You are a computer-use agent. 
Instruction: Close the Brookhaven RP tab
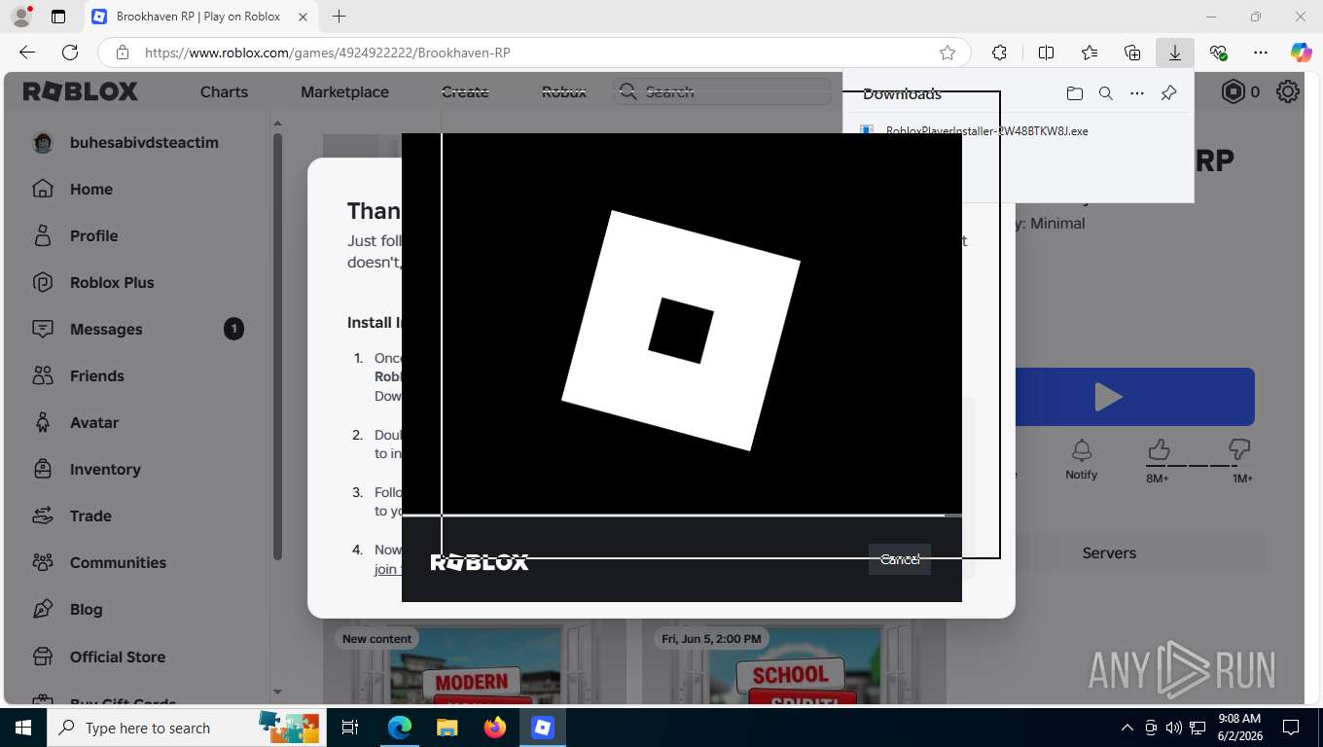pyautogui.click(x=303, y=17)
